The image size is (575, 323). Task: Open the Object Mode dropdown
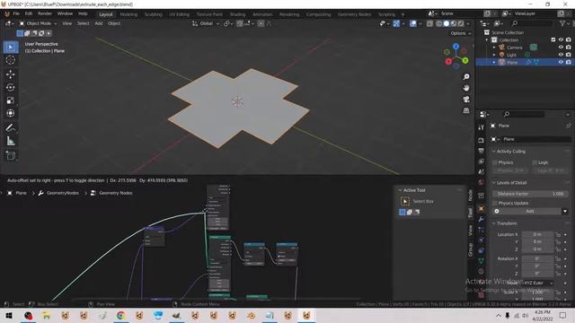click(x=39, y=23)
